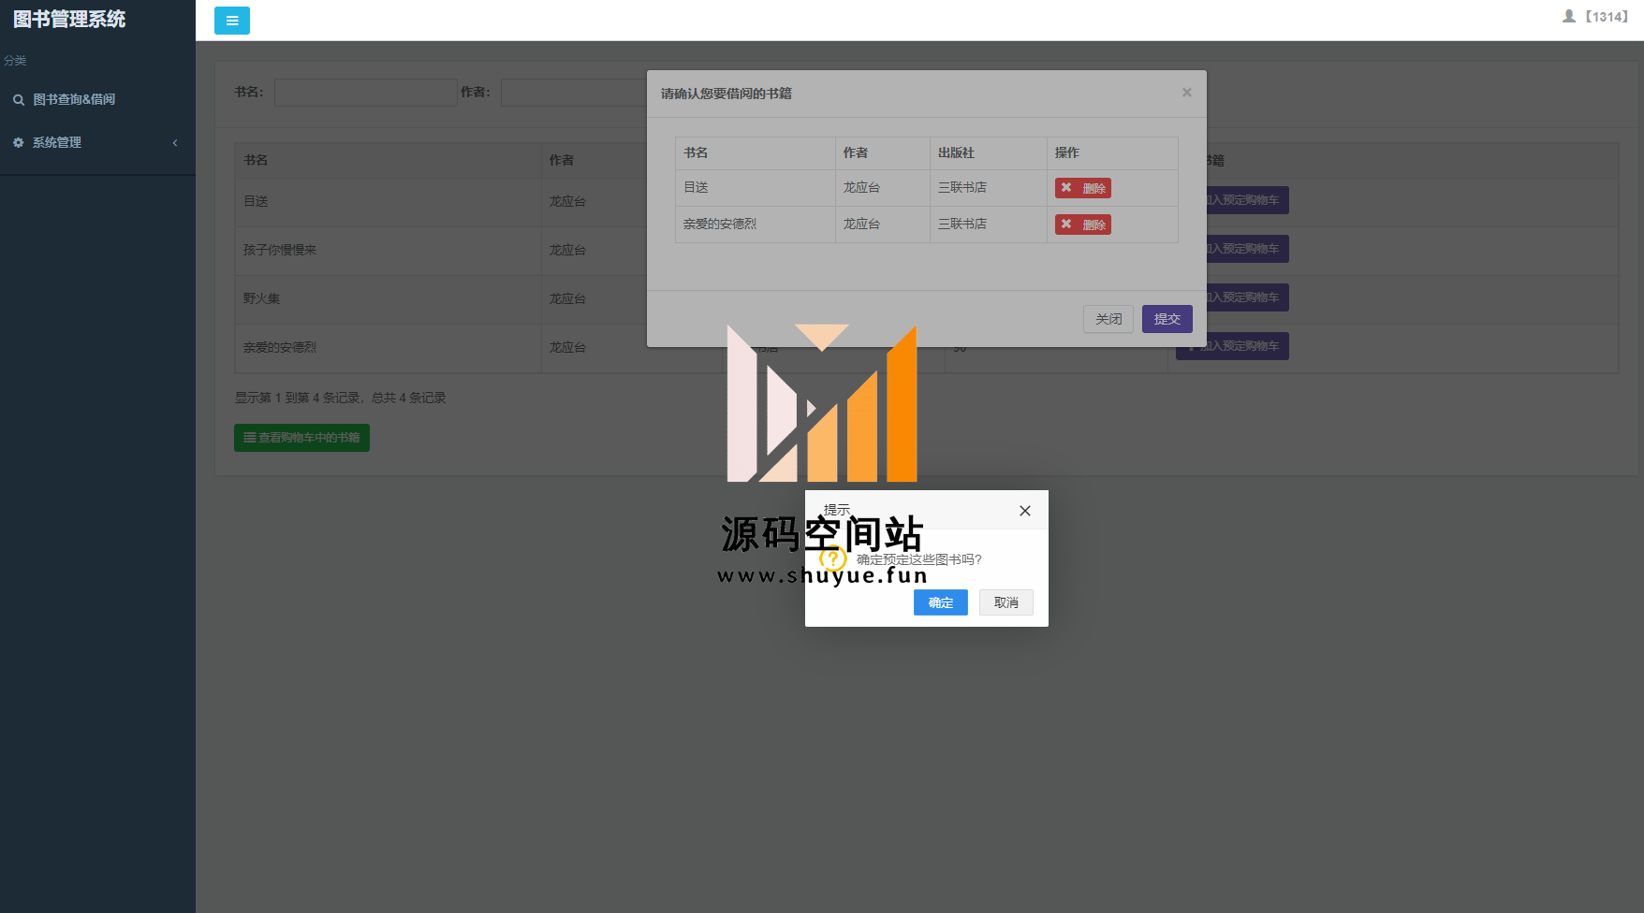Viewport: 1644px width, 913px height.
Task: Cancel the prompt with 取消
Action: pos(1006,602)
